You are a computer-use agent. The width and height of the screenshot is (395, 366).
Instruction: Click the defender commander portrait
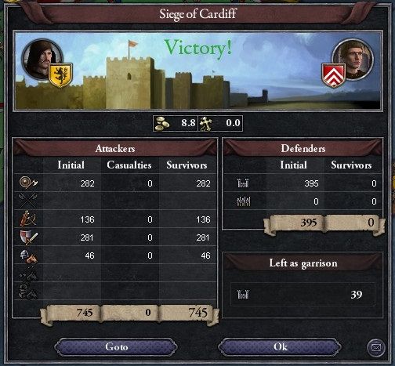click(x=353, y=60)
